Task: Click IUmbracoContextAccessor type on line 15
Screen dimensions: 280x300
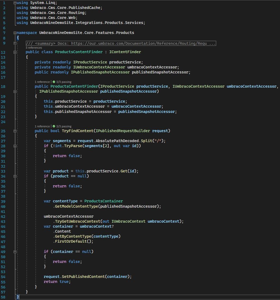Action: [x=99, y=67]
